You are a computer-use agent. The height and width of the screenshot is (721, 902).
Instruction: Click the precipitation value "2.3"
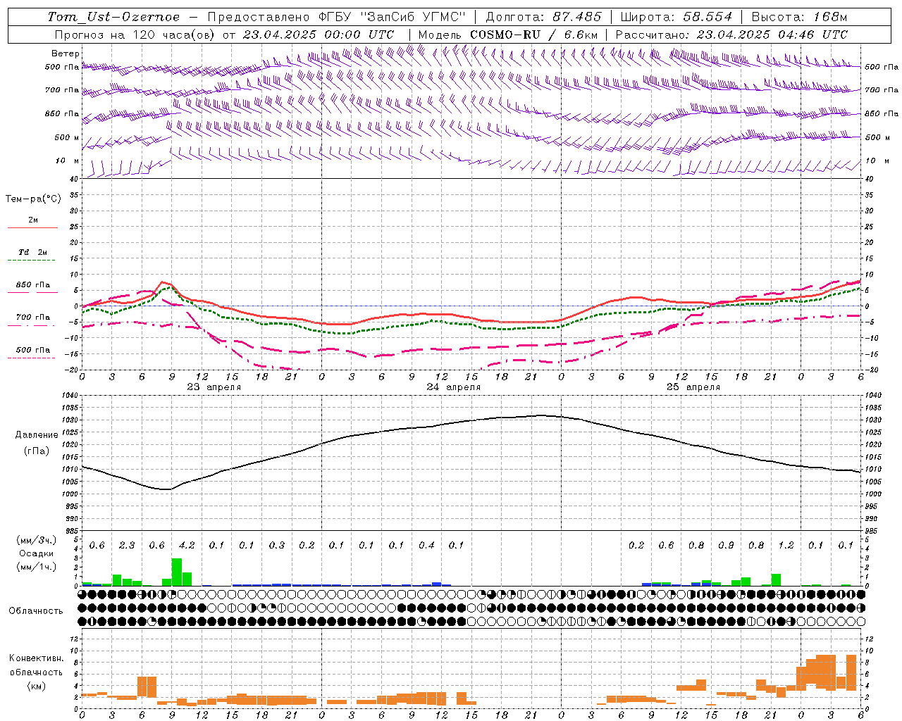point(127,546)
